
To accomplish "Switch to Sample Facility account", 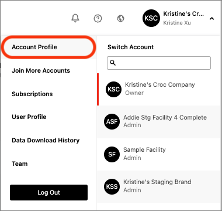I will [x=158, y=154].
